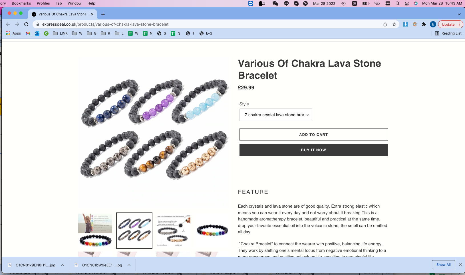The height and width of the screenshot is (275, 465).
Task: Open the Outlook bookmark icon
Action: click(37, 33)
